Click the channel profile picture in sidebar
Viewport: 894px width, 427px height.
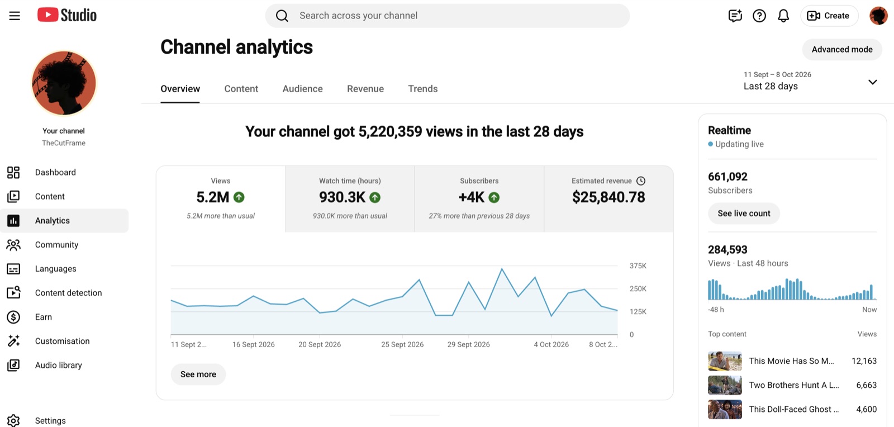tap(64, 83)
